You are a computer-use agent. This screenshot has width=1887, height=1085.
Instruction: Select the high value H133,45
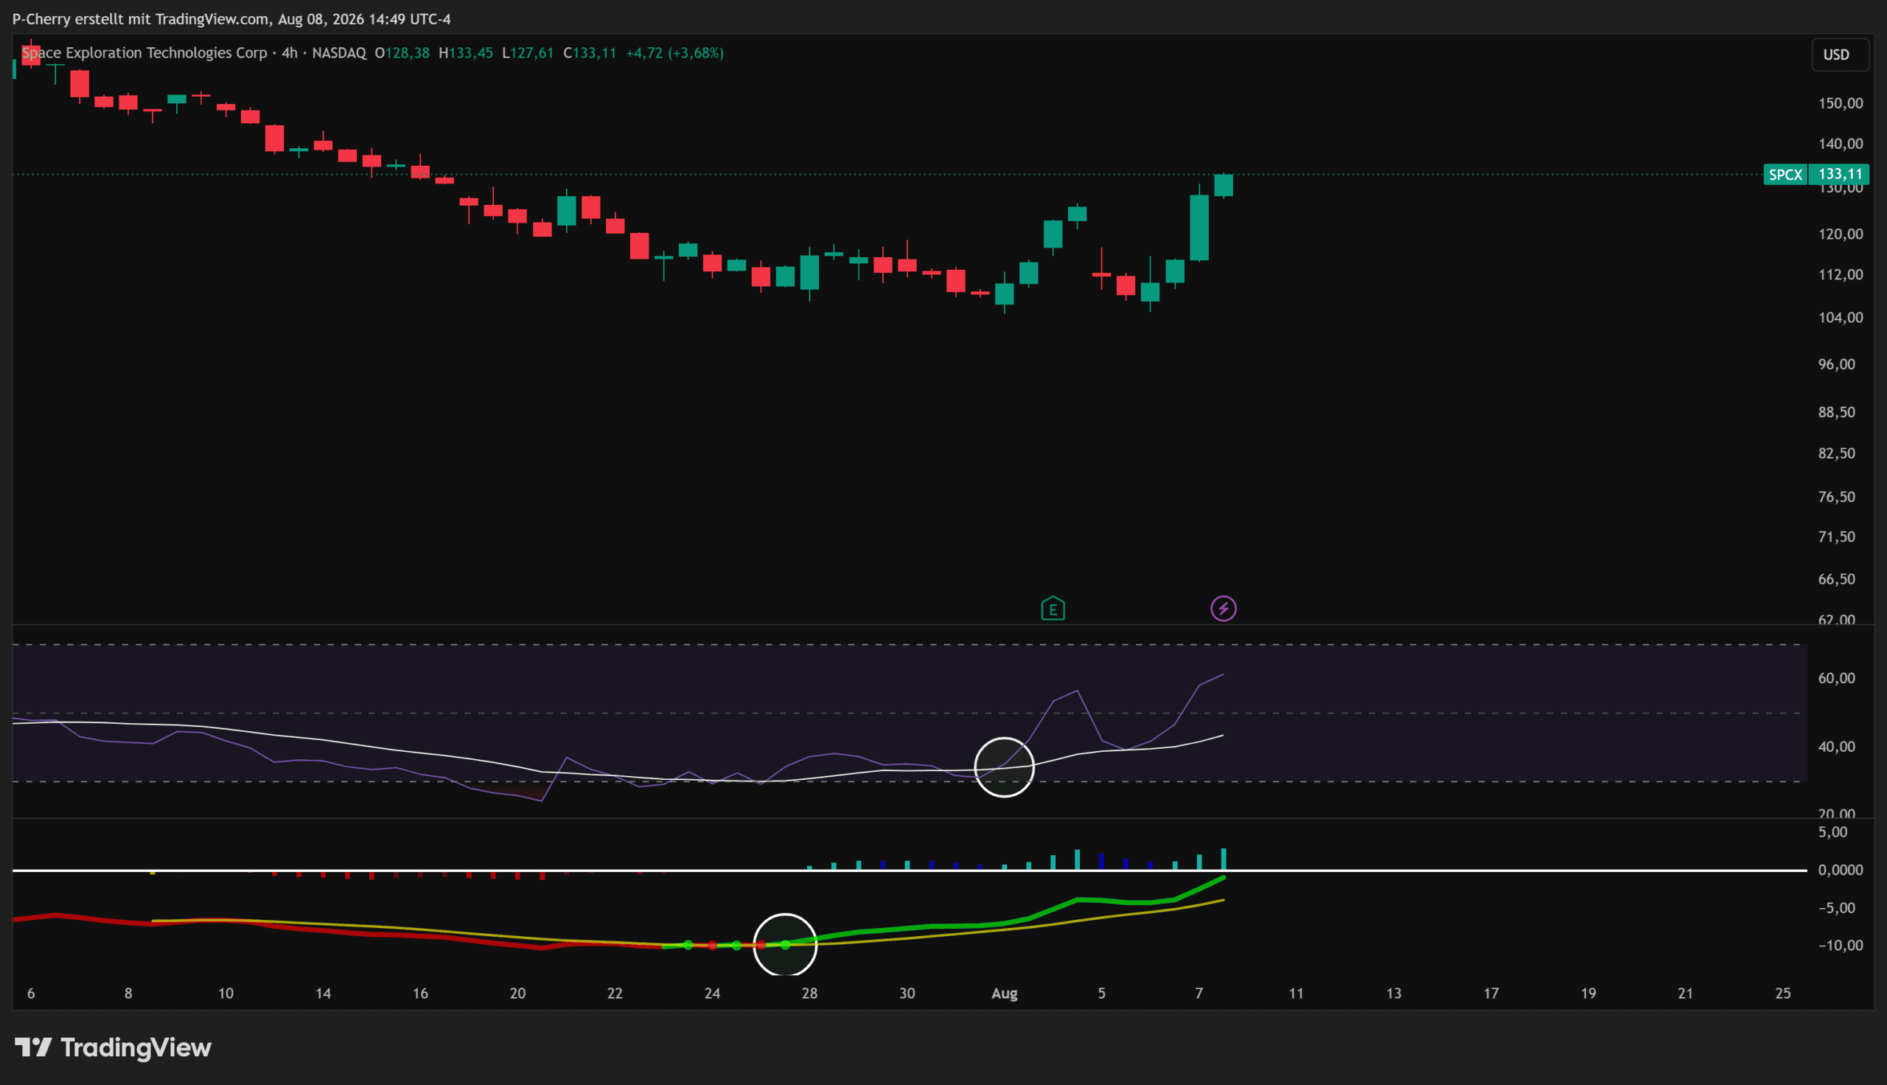point(466,53)
